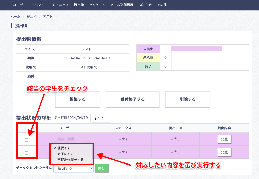Open 閲覧 for the second student's submission
This screenshot has width=259, height=179.
tap(224, 152)
